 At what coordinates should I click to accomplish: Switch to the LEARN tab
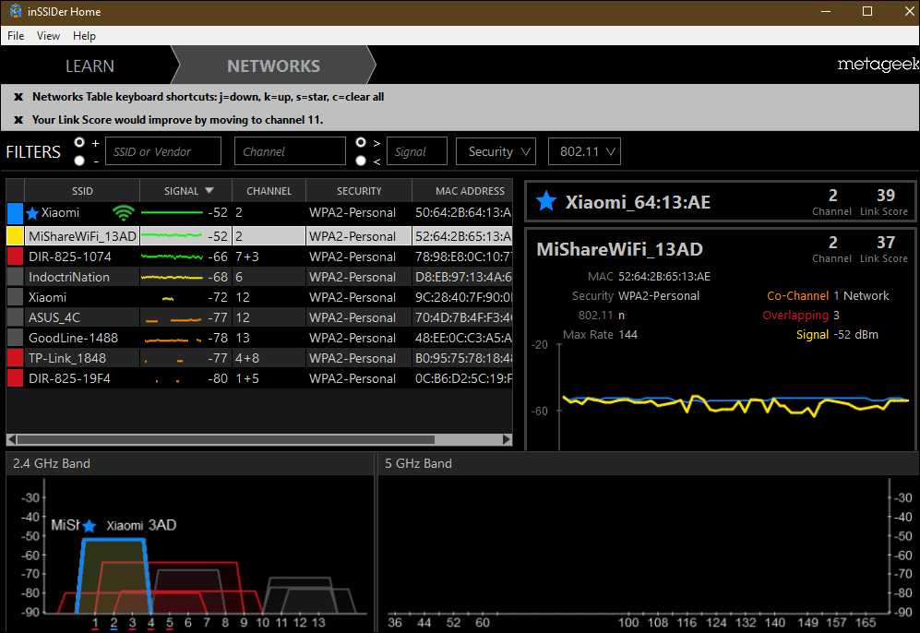click(x=90, y=66)
